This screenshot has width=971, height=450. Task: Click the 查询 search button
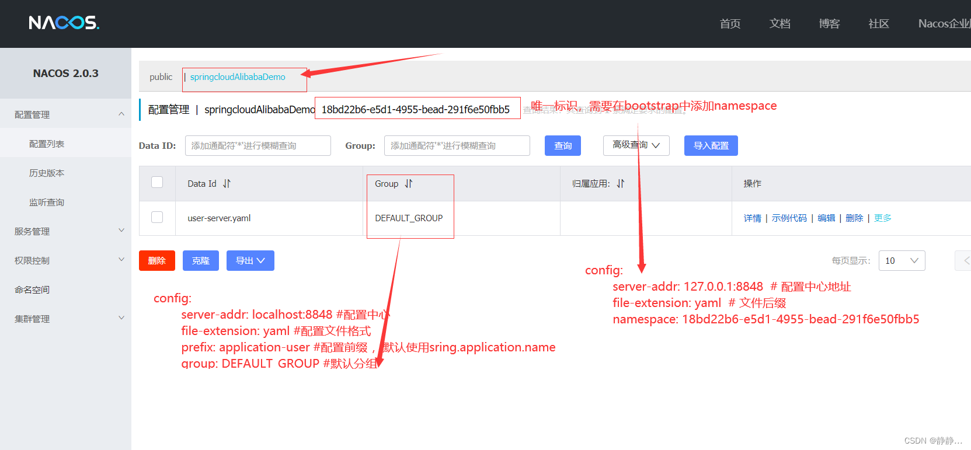563,145
